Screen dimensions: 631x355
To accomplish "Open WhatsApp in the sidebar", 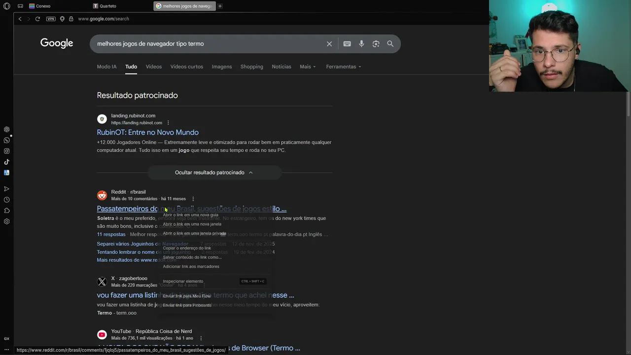I will [x=6, y=140].
